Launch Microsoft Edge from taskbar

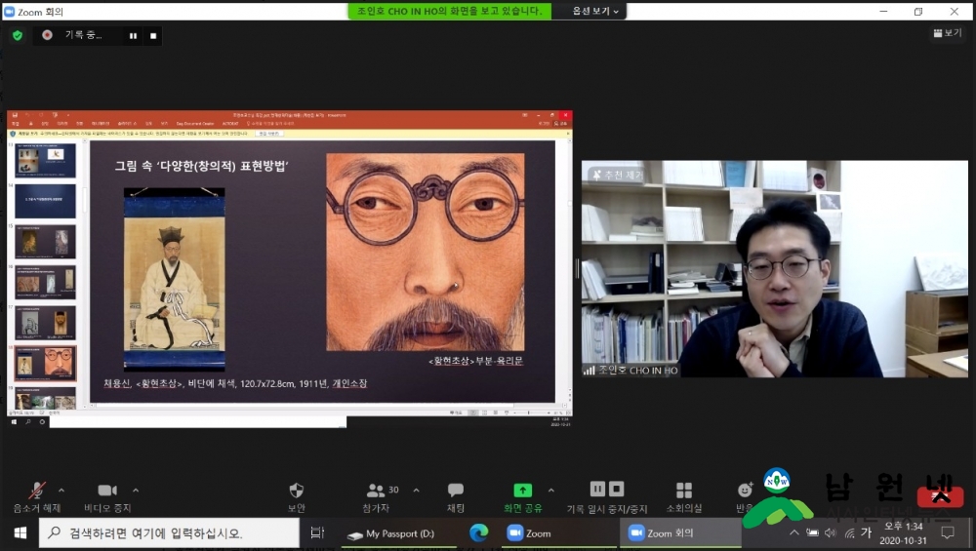coord(478,533)
